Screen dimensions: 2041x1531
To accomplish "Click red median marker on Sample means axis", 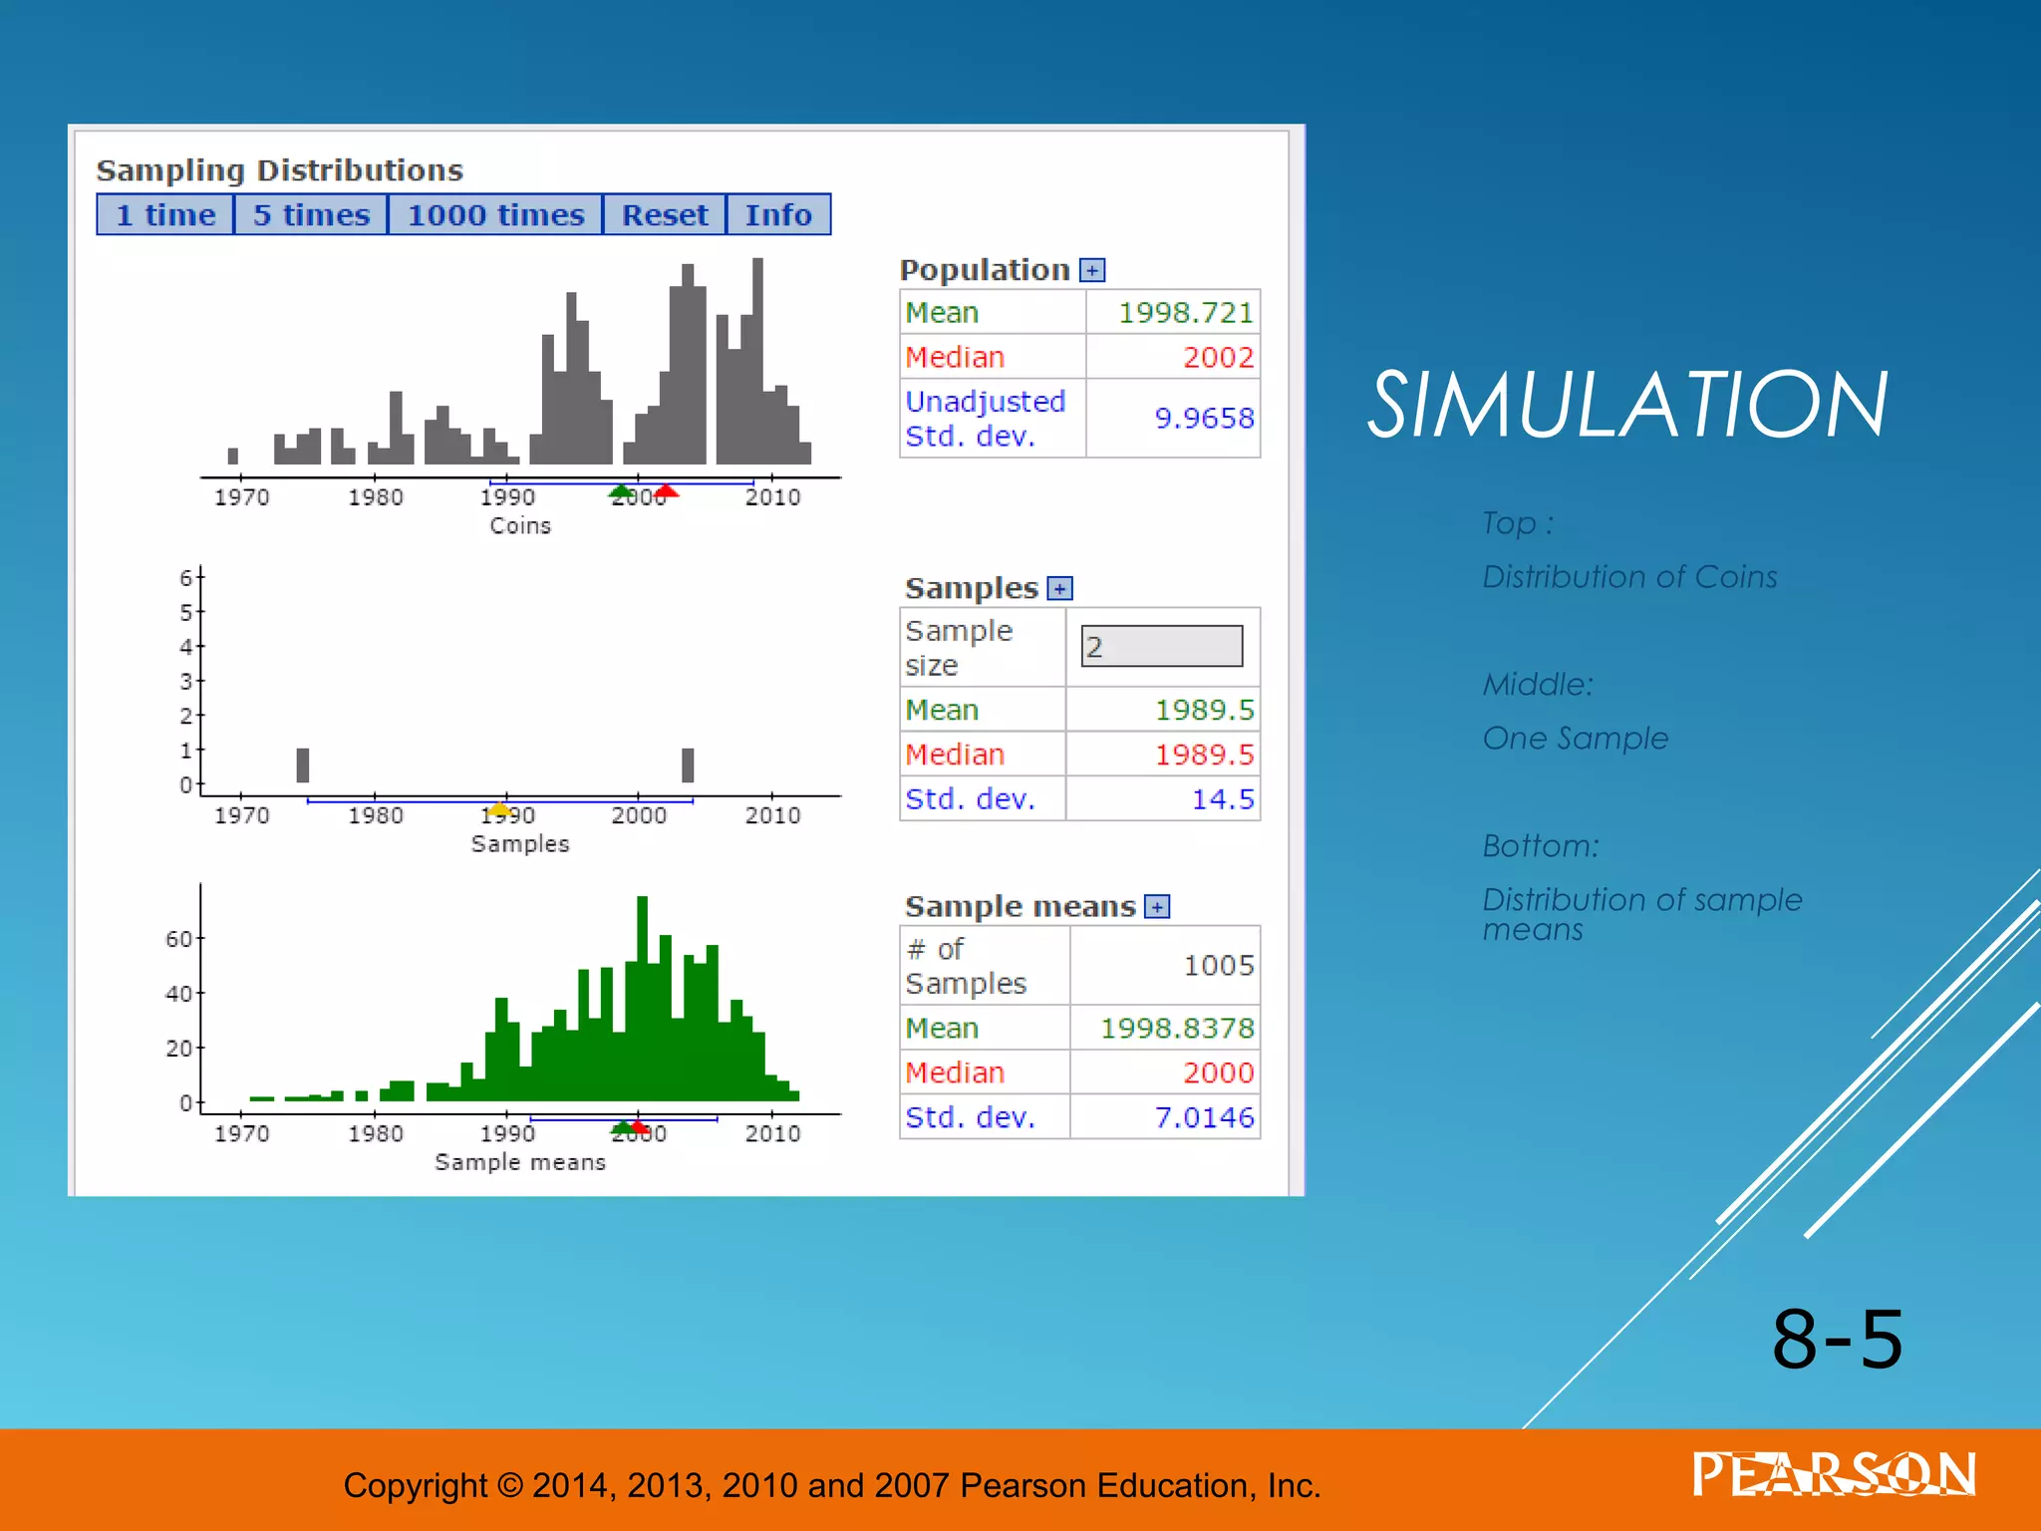I will [x=639, y=1126].
